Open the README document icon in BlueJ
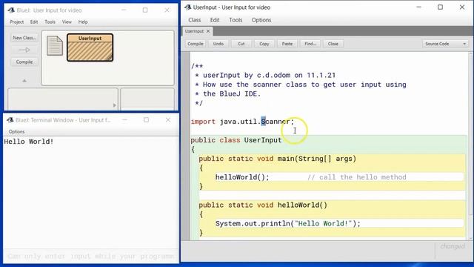The image size is (474, 267). 55,46
